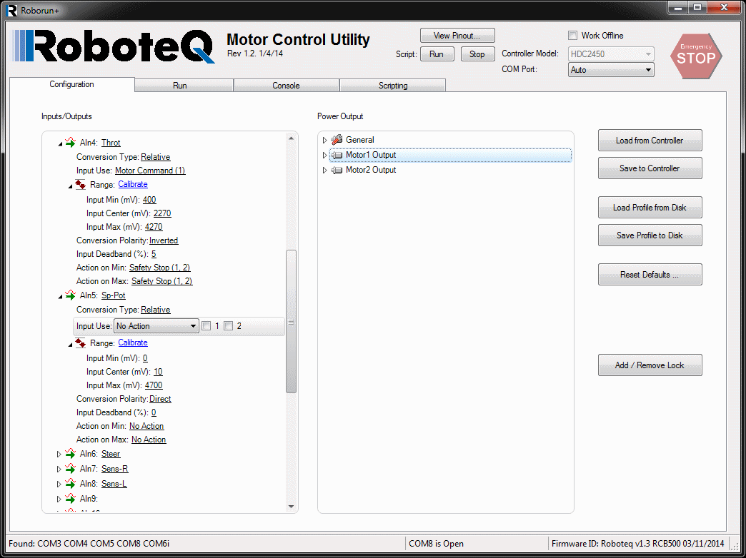Click the AIn6 Steer input arrow icon
Image resolution: width=746 pixels, height=558 pixels.
pos(70,454)
